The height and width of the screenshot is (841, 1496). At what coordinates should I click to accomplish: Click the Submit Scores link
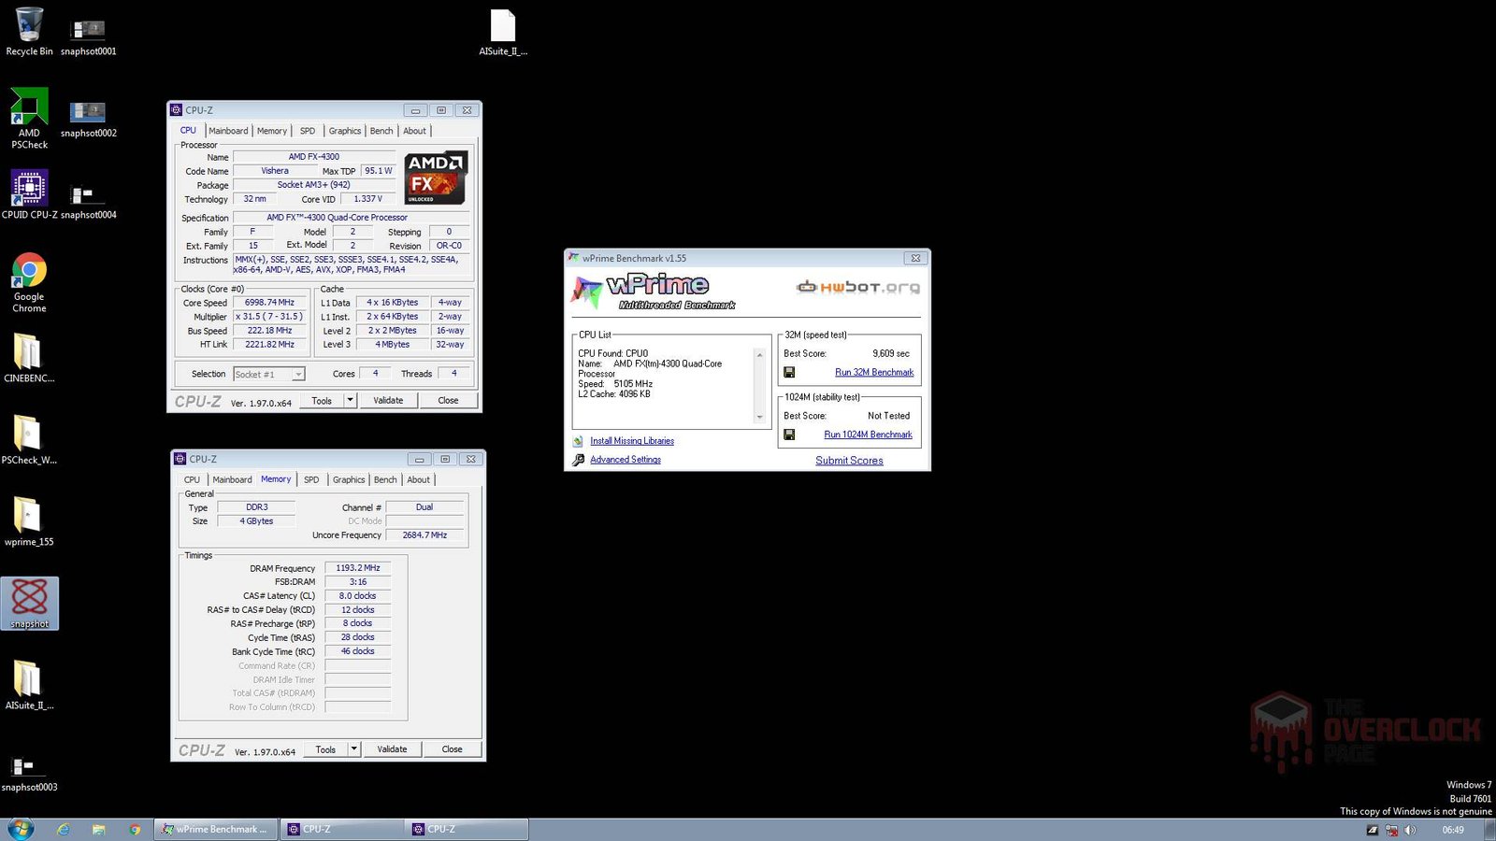pos(849,461)
